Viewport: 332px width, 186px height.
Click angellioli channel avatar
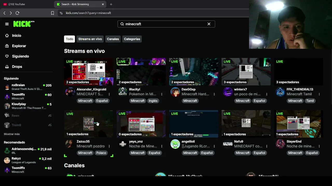click(x=175, y=144)
